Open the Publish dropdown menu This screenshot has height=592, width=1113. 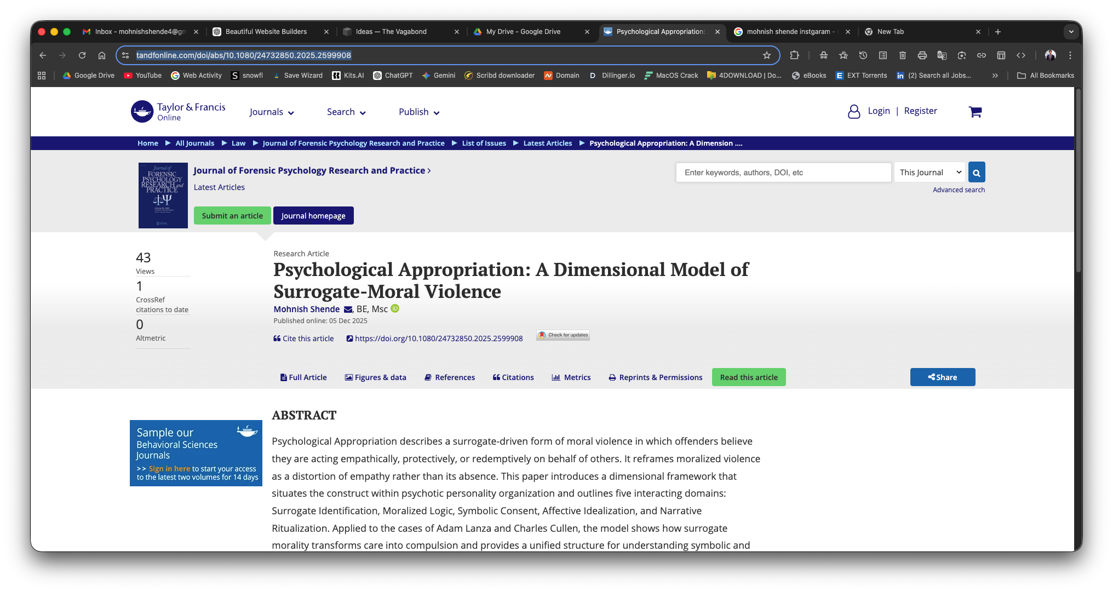point(418,112)
